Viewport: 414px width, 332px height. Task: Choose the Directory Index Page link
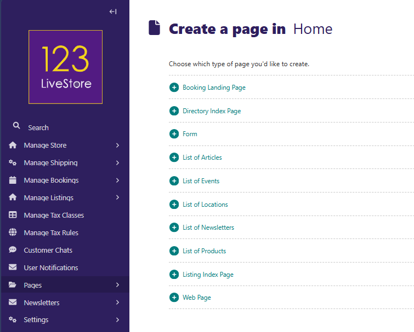[x=212, y=111]
